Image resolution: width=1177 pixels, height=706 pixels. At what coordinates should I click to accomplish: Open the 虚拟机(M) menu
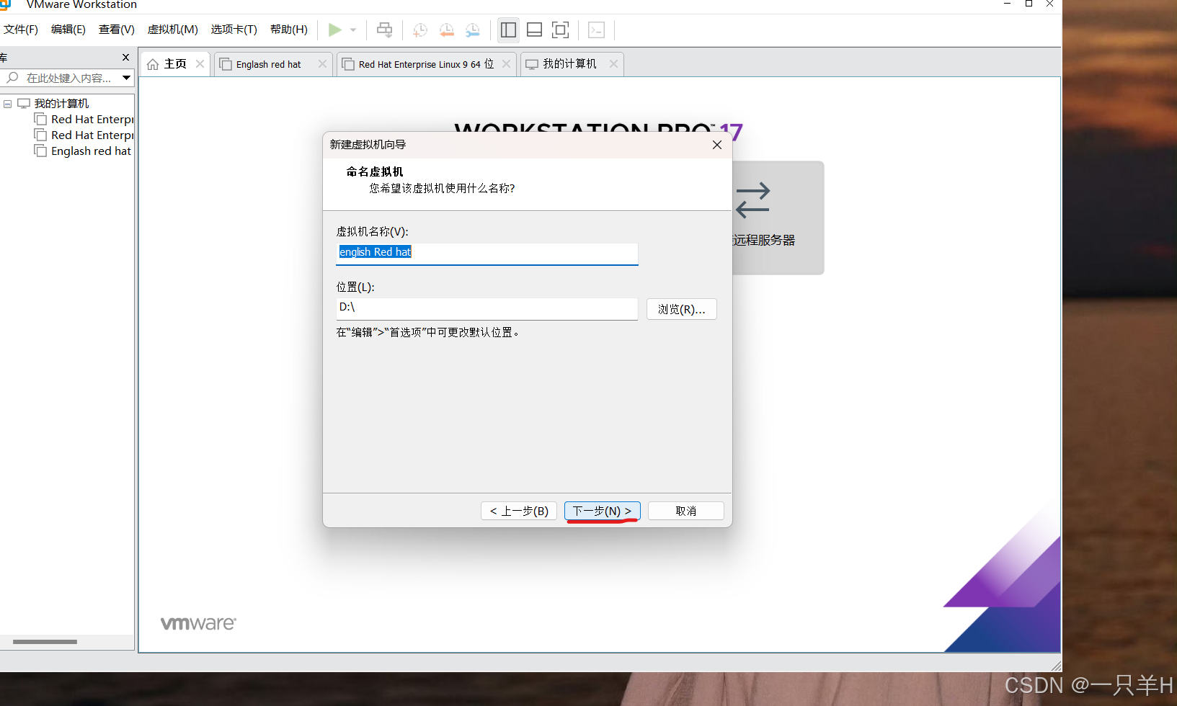pyautogui.click(x=173, y=30)
